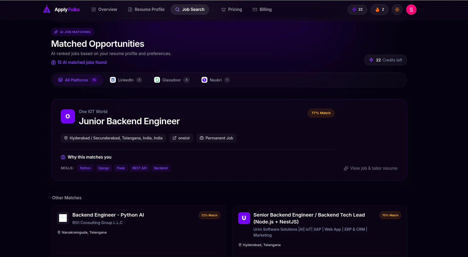This screenshot has width=468, height=257.
Task: Click the Hyderabad, Telangana location text
Action: 262,245
